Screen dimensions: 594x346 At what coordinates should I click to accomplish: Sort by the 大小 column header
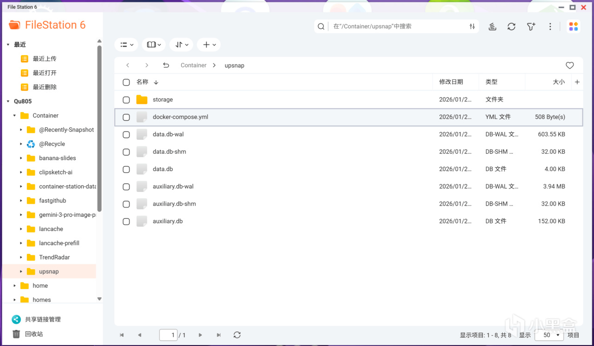pos(559,82)
